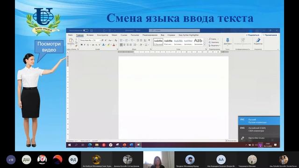
Task: Toggle Bold formatting
Action: (x=82, y=45)
